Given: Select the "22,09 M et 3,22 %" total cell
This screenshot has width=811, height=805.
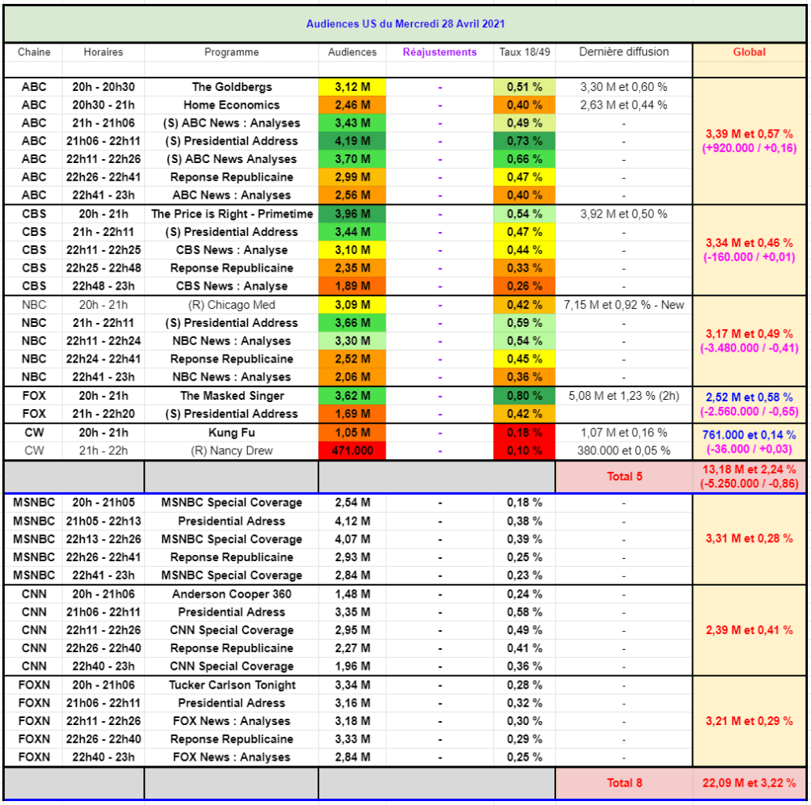Looking at the screenshot, I should pyautogui.click(x=748, y=783).
